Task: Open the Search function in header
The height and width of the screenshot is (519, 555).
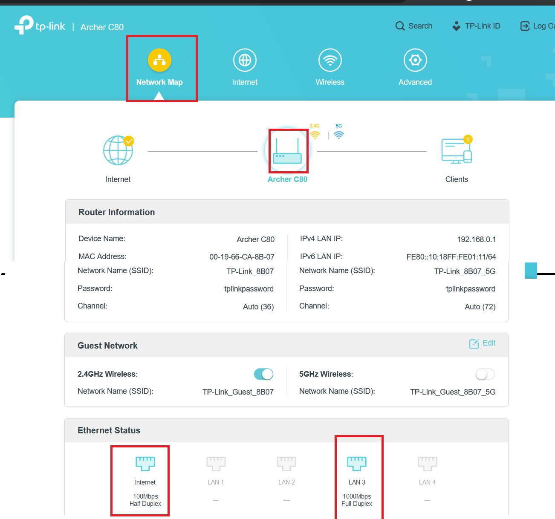Action: 413,26
